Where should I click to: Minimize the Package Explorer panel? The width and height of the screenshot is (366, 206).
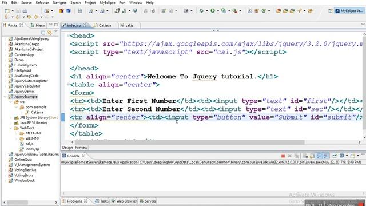pos(51,25)
